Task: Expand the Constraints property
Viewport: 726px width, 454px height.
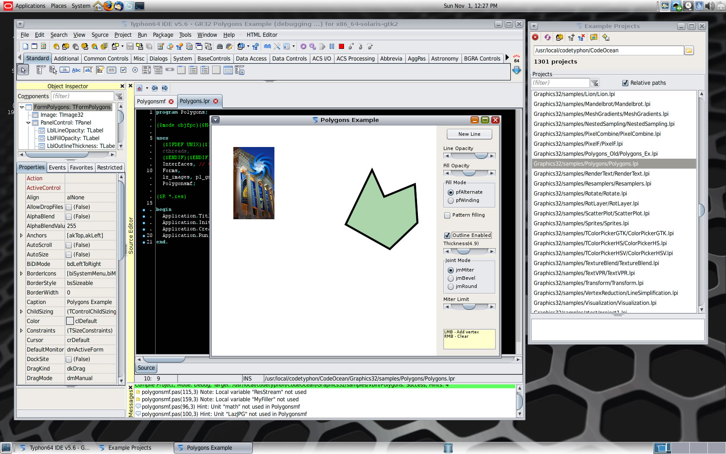Action: 21,331
